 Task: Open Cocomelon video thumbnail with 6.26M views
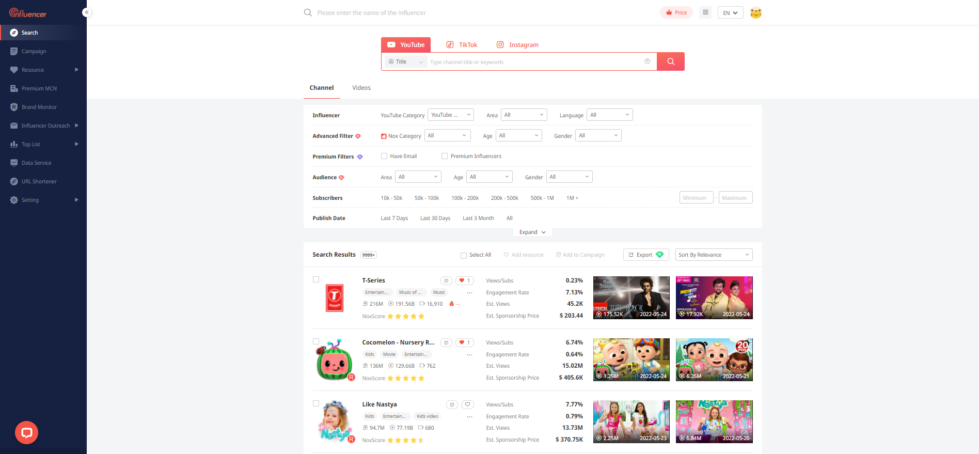(714, 359)
